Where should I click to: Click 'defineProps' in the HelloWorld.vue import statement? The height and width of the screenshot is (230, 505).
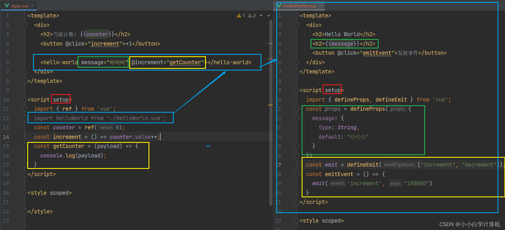click(352, 100)
